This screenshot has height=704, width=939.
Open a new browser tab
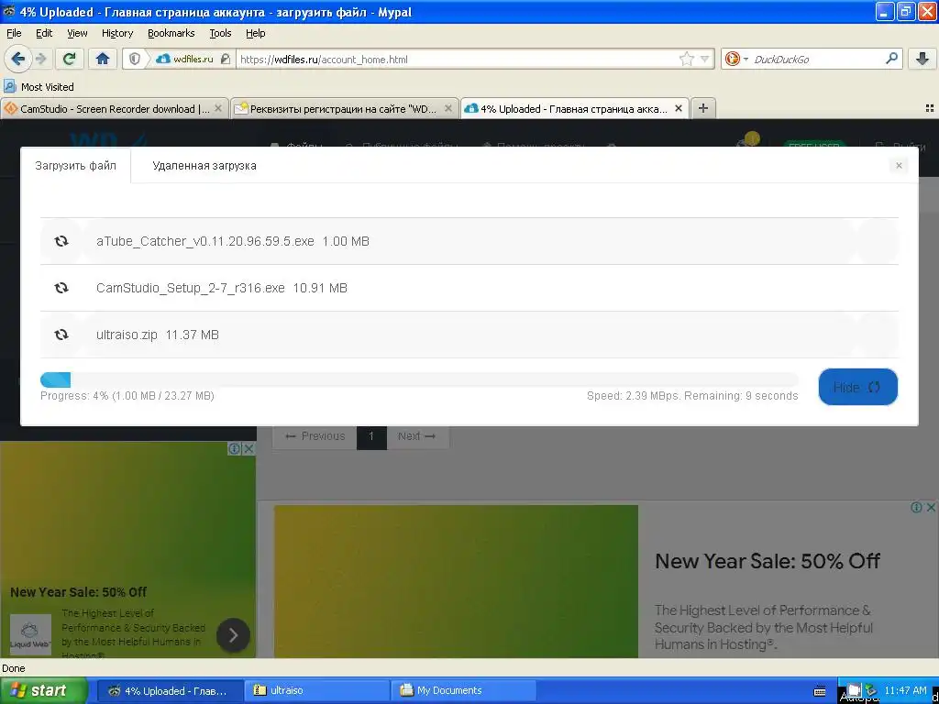703,108
